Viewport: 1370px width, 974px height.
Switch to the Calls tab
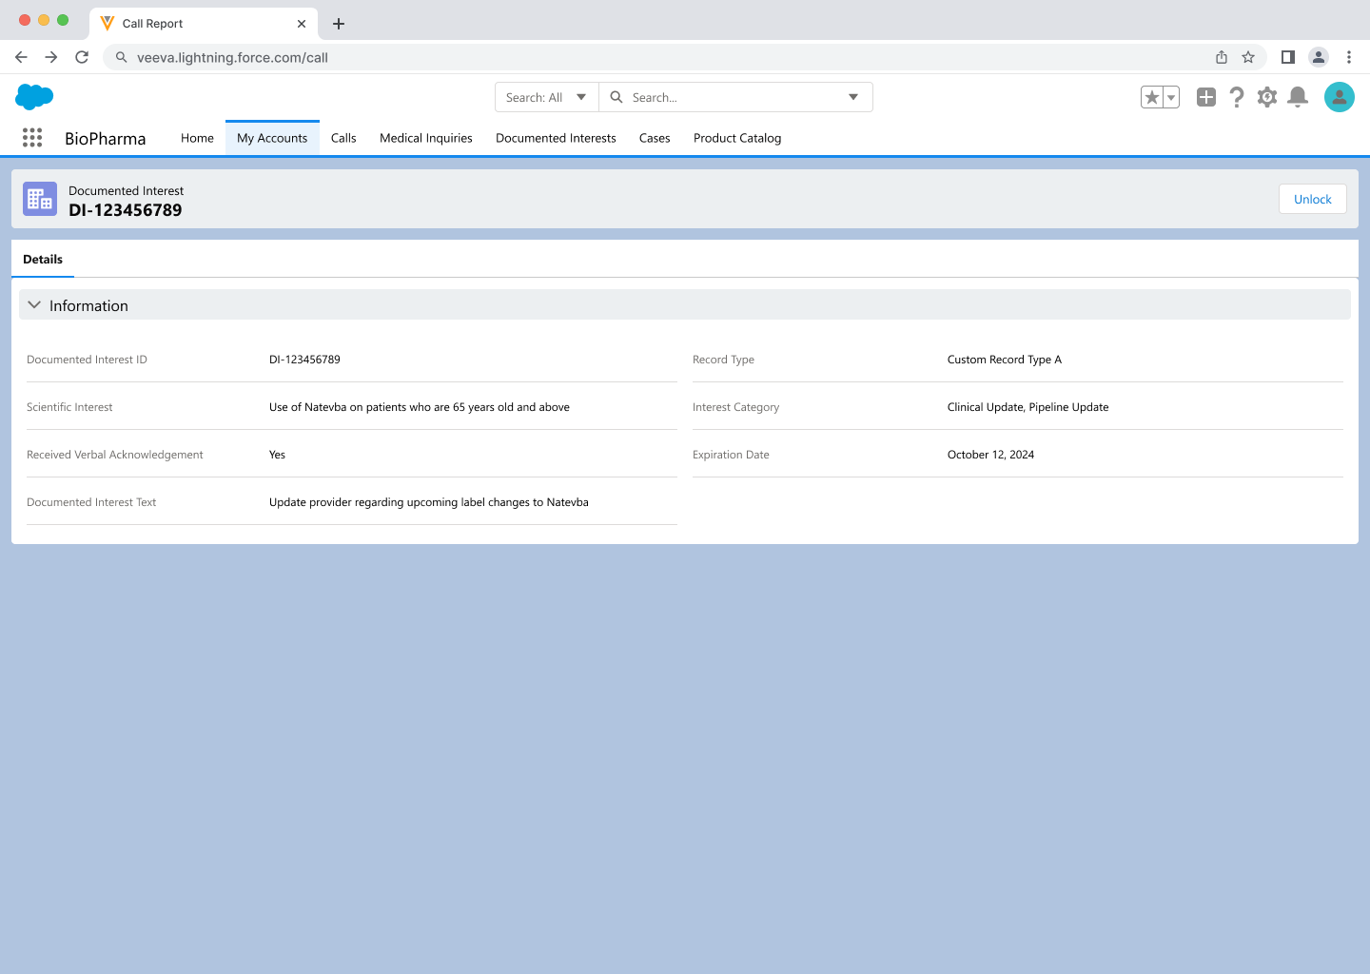point(343,138)
